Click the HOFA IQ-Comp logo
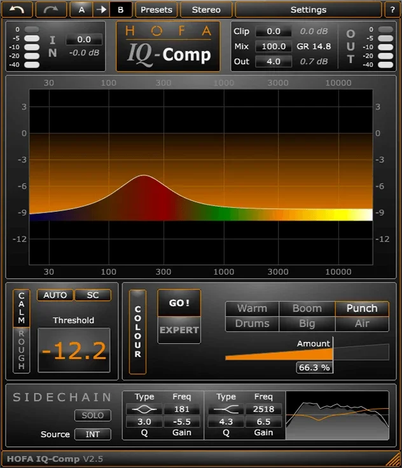The width and height of the screenshot is (402, 468). pyautogui.click(x=168, y=46)
